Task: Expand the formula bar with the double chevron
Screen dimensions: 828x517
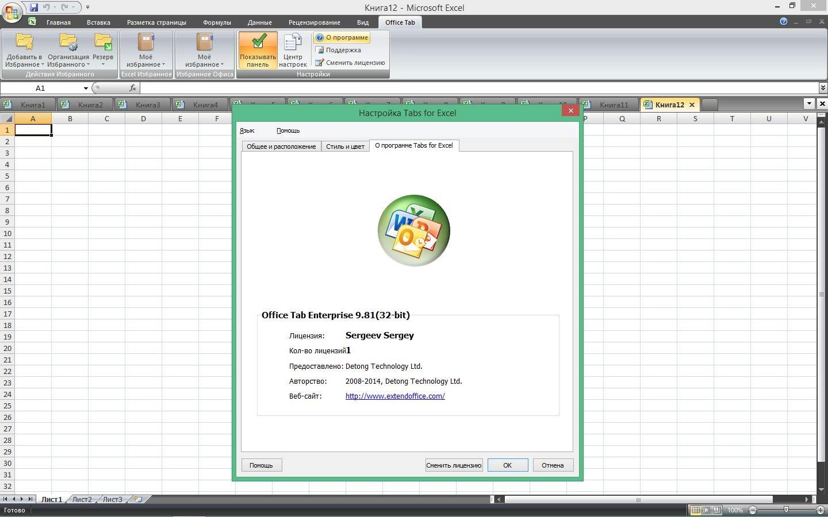Action: pyautogui.click(x=823, y=88)
